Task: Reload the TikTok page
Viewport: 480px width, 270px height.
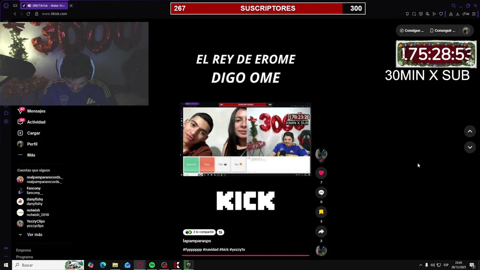Action: 28,14
